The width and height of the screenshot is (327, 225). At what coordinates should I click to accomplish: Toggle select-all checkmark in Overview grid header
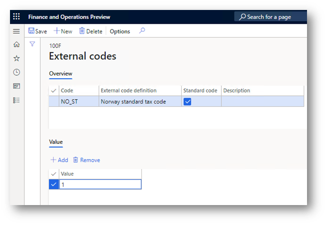[54, 91]
